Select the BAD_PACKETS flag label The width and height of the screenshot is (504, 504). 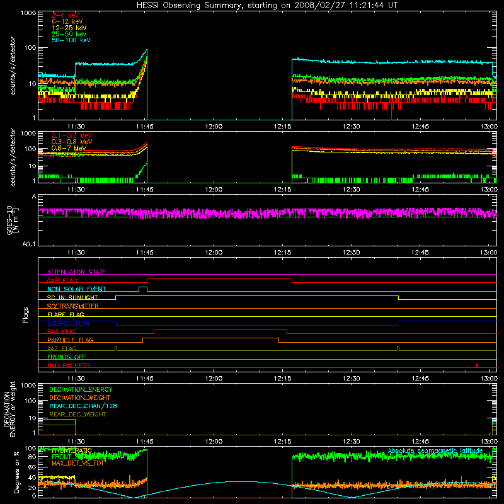point(69,365)
